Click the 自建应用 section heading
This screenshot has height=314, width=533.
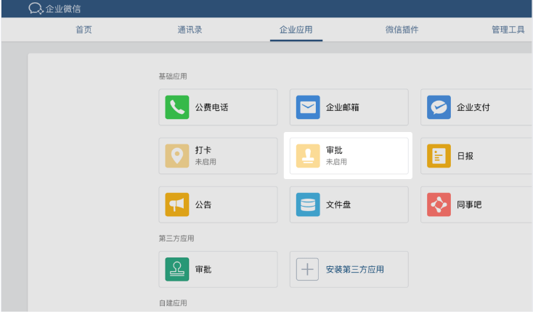[173, 303]
